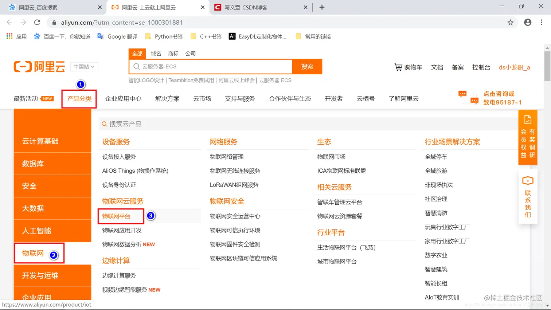Image resolution: width=551 pixels, height=310 pixels.
Task: Open the 物联网市场 link
Action: [x=331, y=157]
